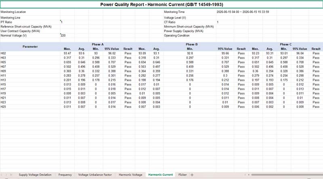The image size is (323, 179).
Task: Select Phase B Min. column header
Action: (190, 49)
